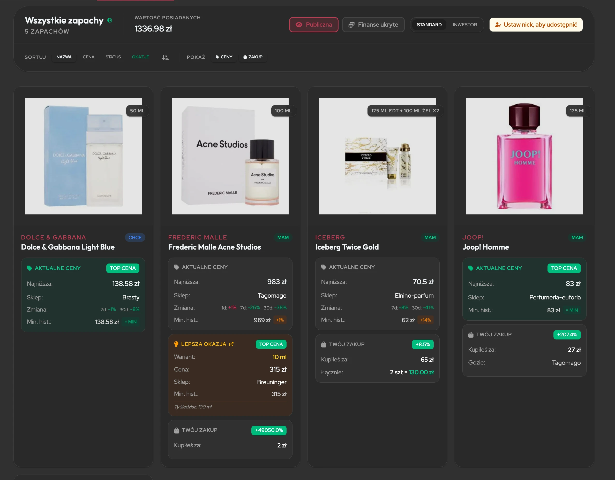
Task: Open the Joop! Homme product image
Action: 524,156
